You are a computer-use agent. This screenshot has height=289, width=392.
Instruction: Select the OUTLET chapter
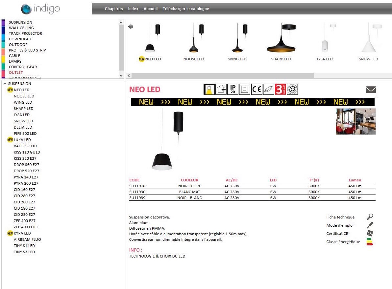pos(16,72)
